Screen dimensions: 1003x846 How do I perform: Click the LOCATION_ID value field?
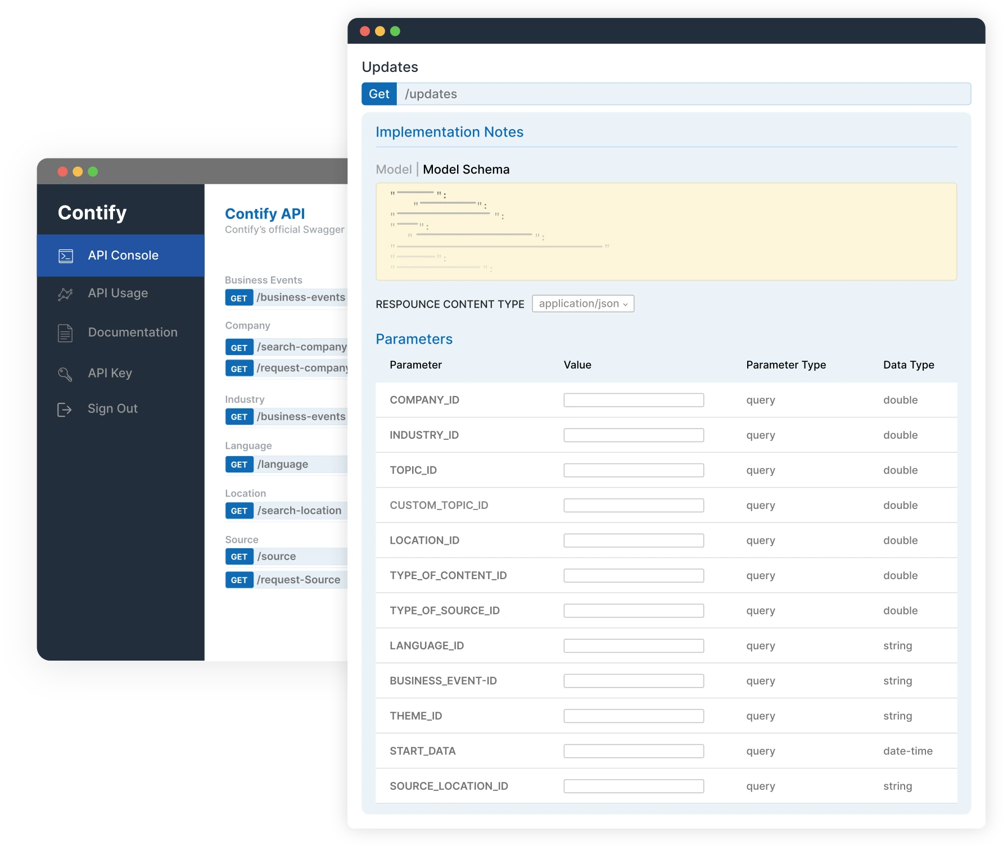click(634, 540)
